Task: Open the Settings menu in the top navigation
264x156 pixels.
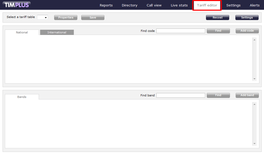Action: coord(233,5)
